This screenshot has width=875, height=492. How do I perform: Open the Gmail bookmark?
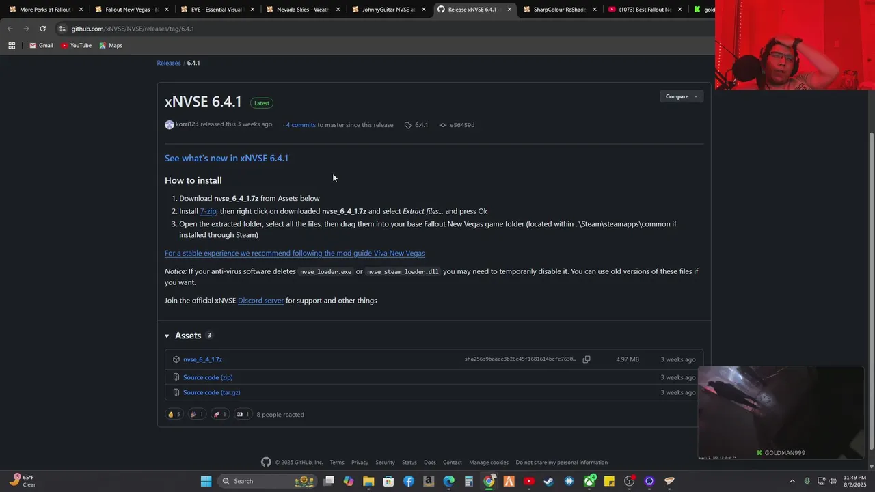coord(41,45)
